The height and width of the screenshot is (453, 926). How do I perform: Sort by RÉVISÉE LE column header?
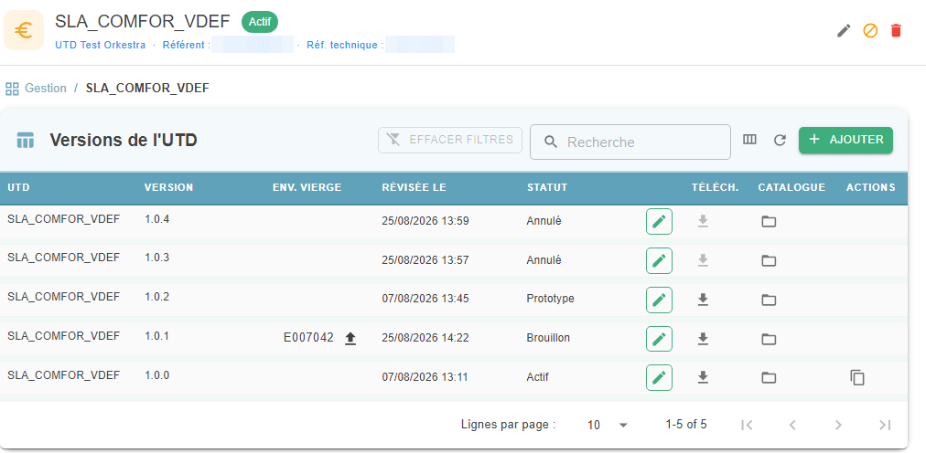coord(414,187)
